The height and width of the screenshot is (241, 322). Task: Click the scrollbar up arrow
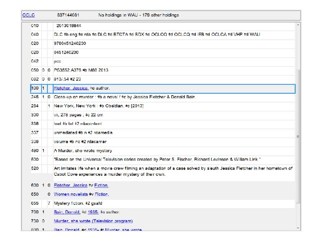pos(298,25)
